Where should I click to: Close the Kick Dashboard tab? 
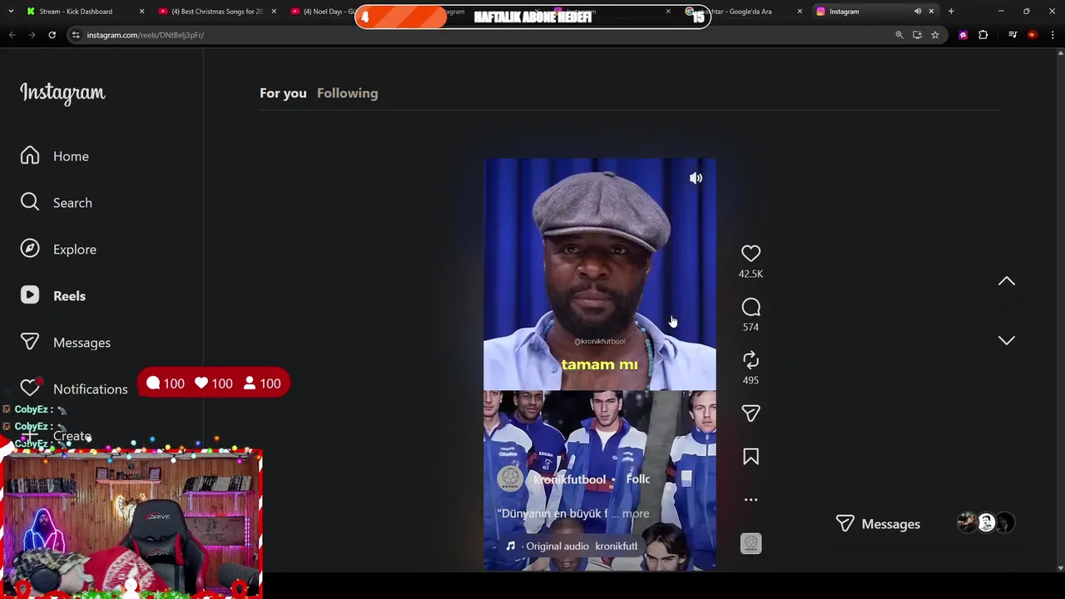[x=141, y=12]
